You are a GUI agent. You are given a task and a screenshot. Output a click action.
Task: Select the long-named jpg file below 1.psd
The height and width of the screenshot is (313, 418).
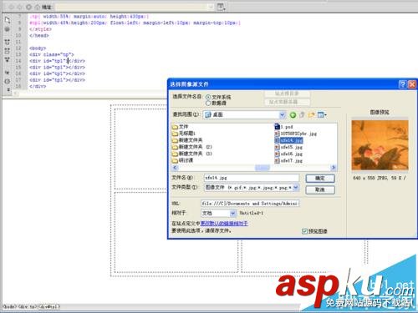(296, 134)
